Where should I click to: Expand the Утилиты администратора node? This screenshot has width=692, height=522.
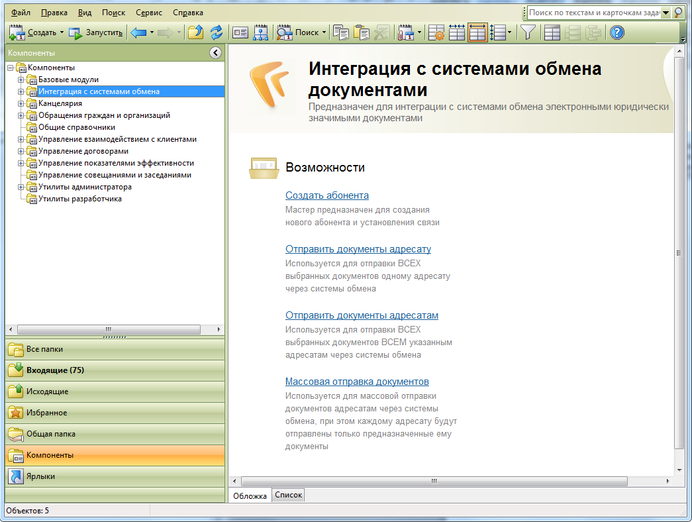click(x=21, y=187)
